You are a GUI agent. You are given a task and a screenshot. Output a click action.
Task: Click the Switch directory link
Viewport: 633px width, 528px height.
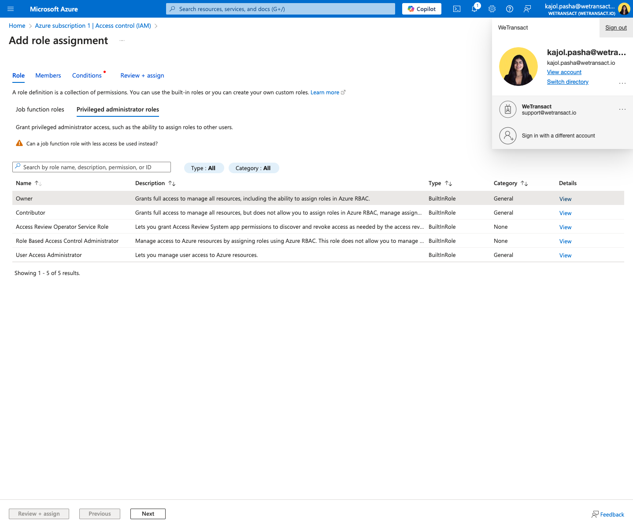(567, 82)
